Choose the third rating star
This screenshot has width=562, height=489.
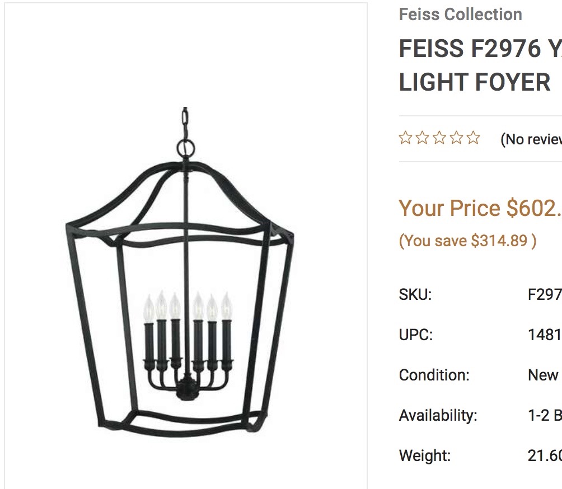coord(439,138)
